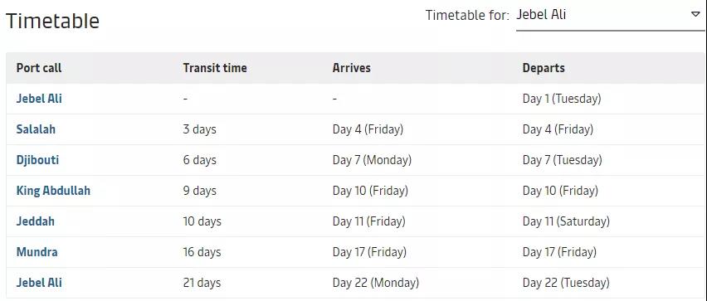Viewport: 707px width, 301px height.
Task: Click the Timetable for label
Action: pos(467,15)
